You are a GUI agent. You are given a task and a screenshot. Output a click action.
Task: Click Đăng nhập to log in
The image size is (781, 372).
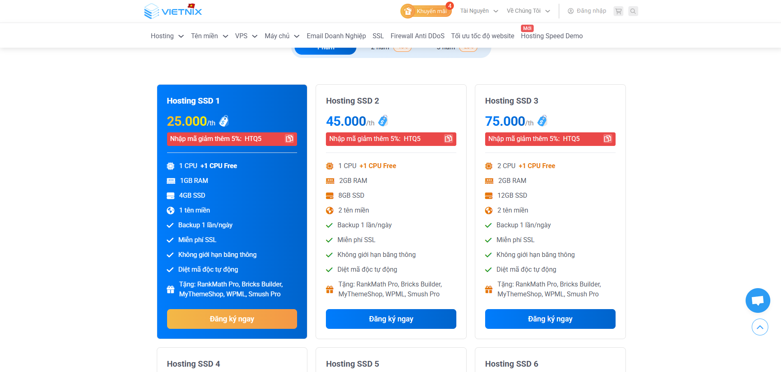point(587,11)
